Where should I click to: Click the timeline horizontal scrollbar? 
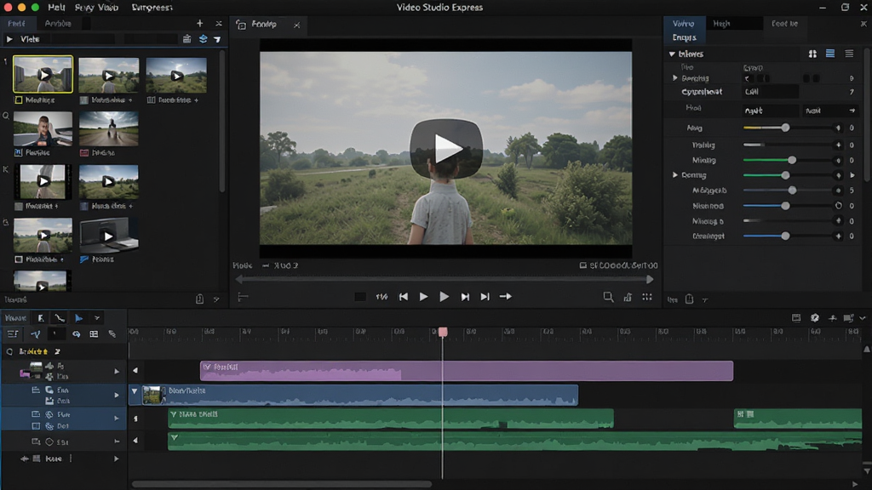(282, 484)
